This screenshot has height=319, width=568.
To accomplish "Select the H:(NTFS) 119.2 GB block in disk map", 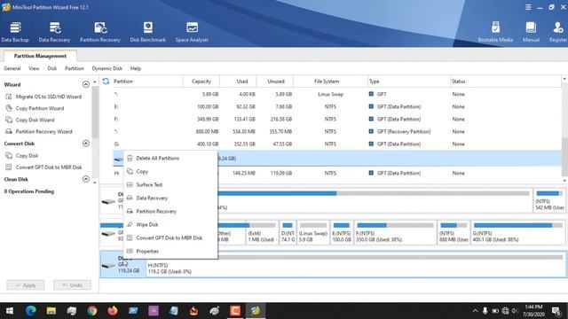I will 356,264.
